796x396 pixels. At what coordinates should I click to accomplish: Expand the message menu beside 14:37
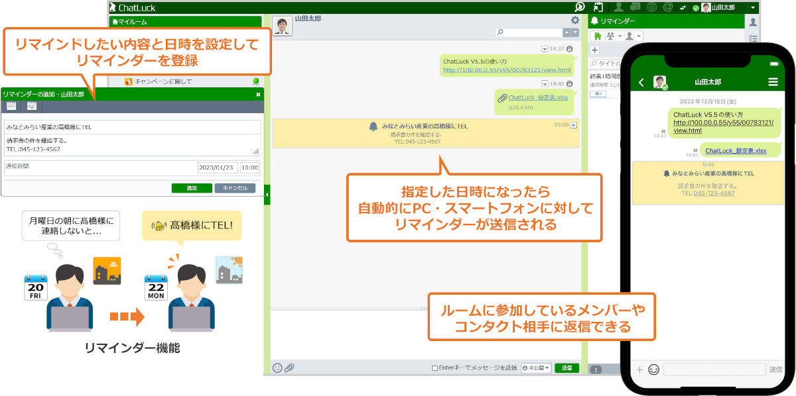(545, 49)
